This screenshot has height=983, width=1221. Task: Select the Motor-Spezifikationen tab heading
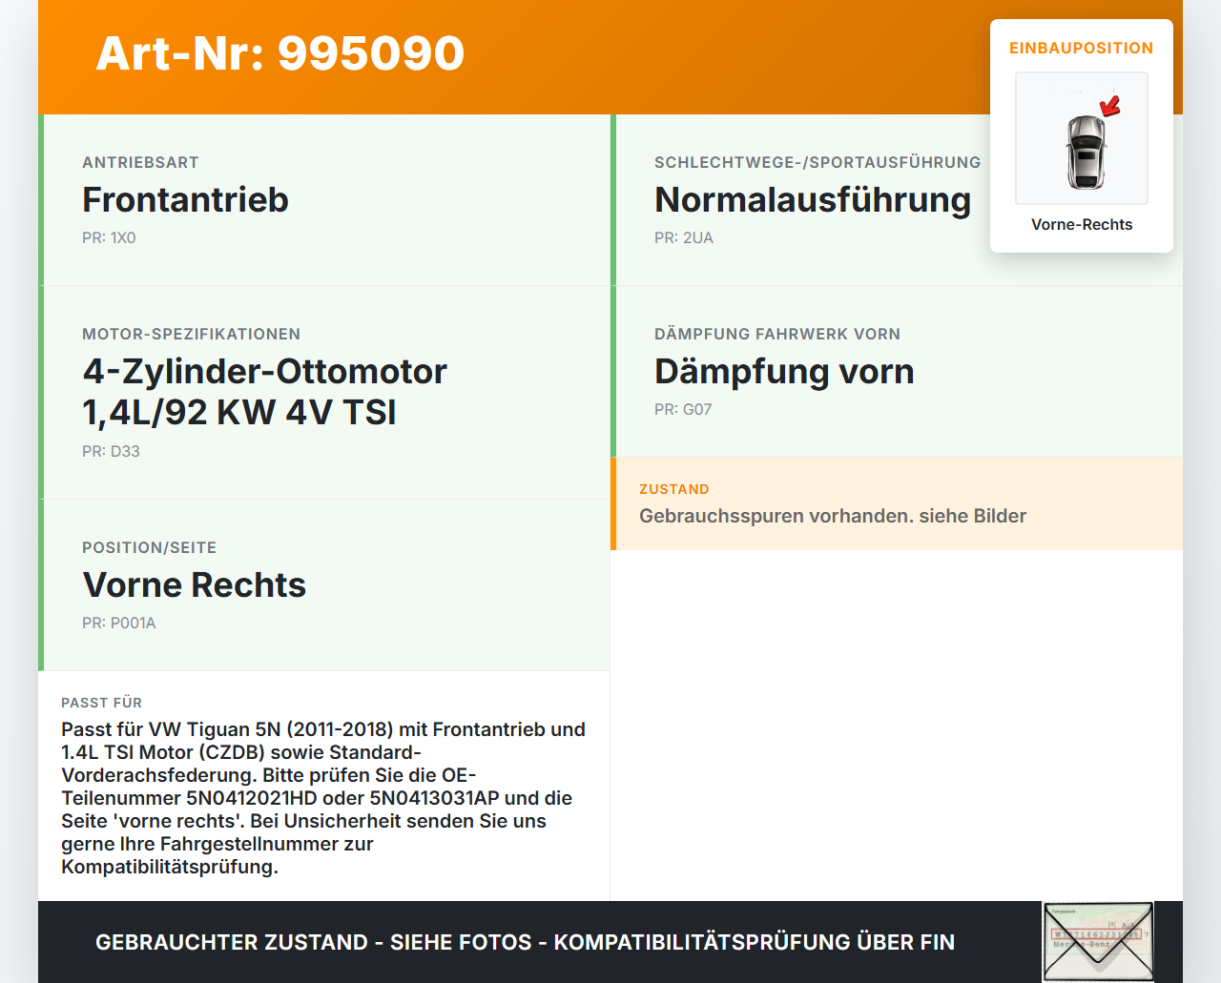tap(191, 334)
